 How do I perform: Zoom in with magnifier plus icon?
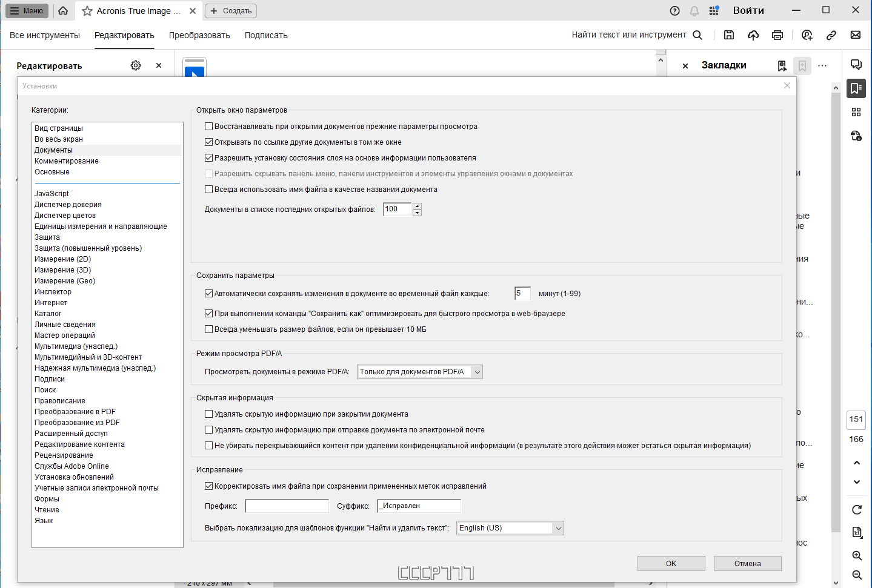(x=857, y=556)
